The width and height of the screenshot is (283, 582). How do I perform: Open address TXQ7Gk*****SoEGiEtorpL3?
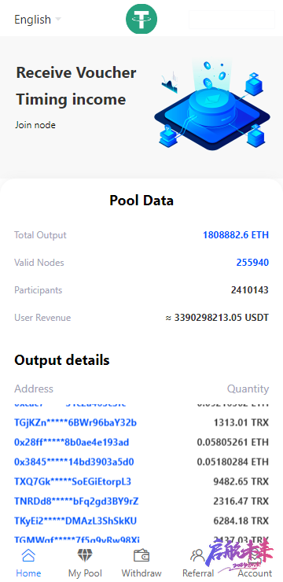[x=72, y=482]
